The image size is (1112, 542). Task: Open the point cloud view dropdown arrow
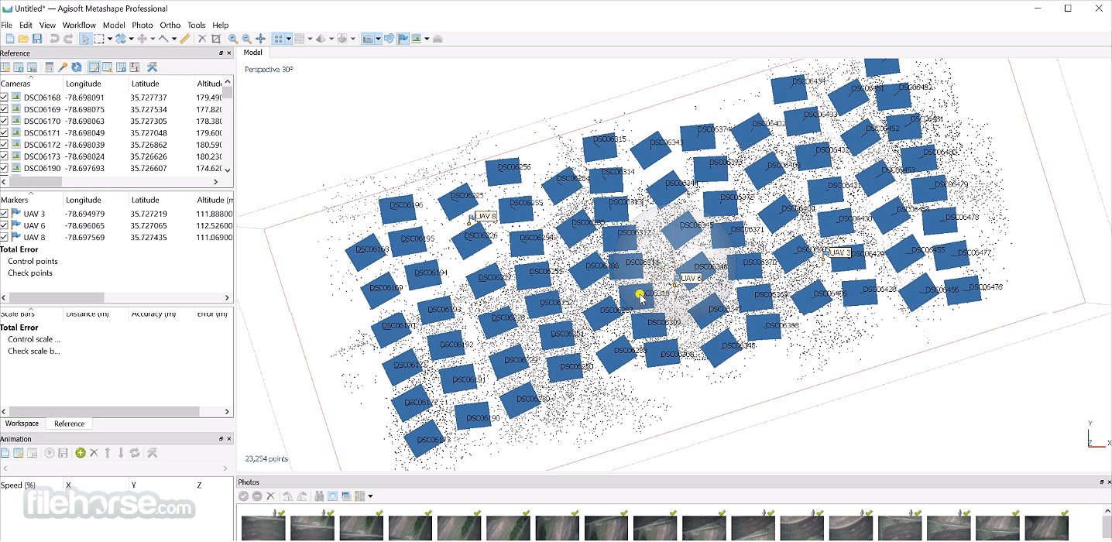point(288,39)
